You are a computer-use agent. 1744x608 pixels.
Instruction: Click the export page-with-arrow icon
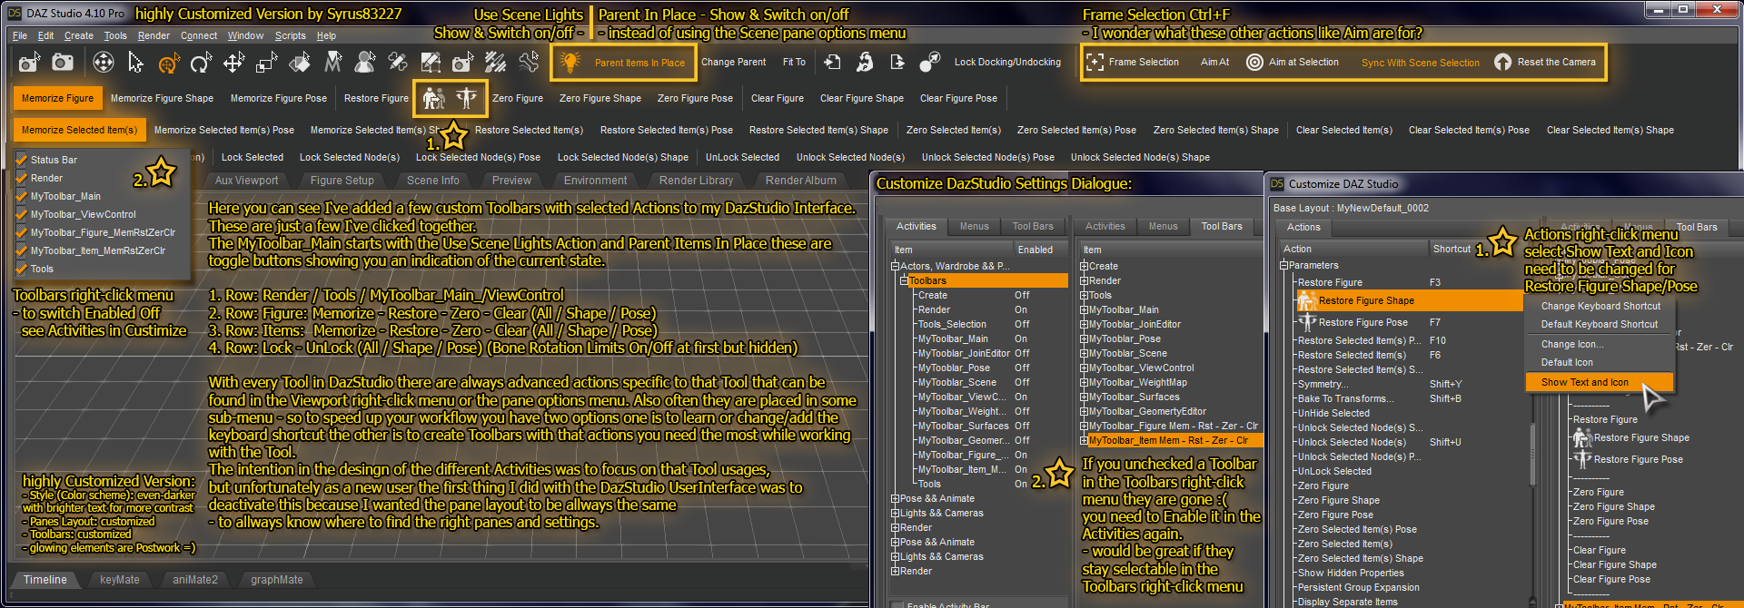897,63
